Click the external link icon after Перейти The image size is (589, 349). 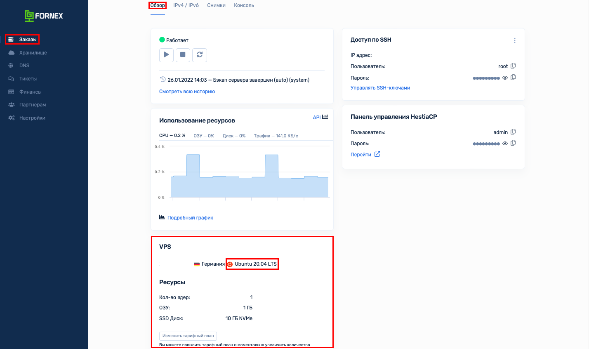click(377, 154)
